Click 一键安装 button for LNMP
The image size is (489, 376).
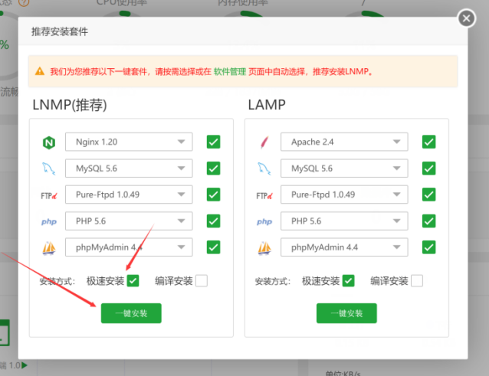click(x=131, y=313)
